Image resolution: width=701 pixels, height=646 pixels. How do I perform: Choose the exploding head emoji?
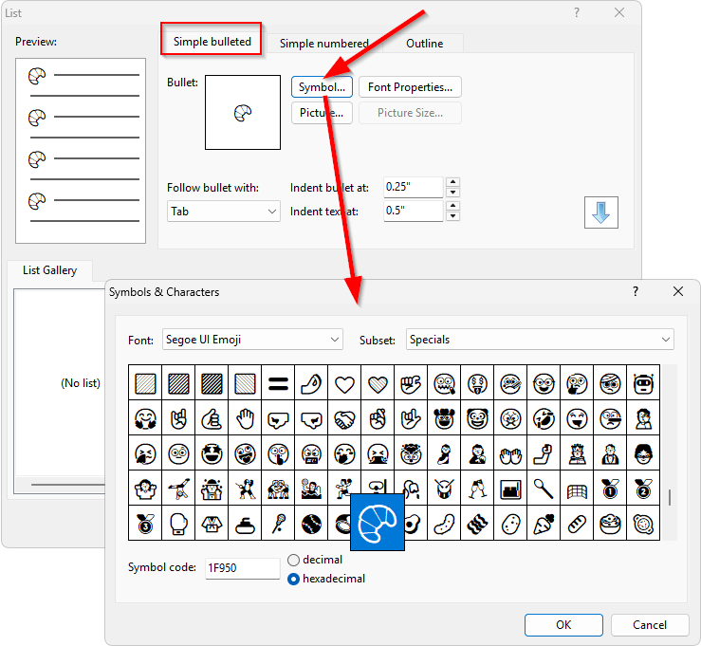411,453
